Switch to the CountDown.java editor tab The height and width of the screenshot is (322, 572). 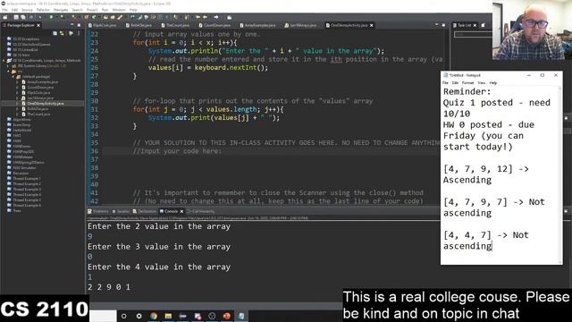pyautogui.click(x=214, y=25)
